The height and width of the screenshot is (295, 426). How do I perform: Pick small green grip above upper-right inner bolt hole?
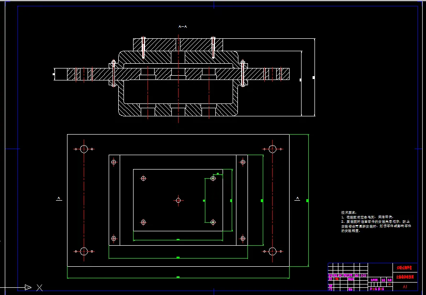pyautogui.click(x=218, y=173)
